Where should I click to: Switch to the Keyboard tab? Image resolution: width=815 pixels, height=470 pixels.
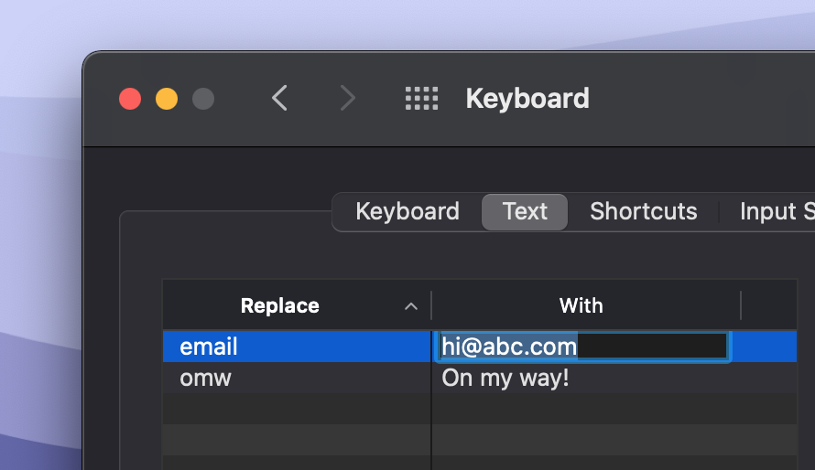tap(407, 211)
